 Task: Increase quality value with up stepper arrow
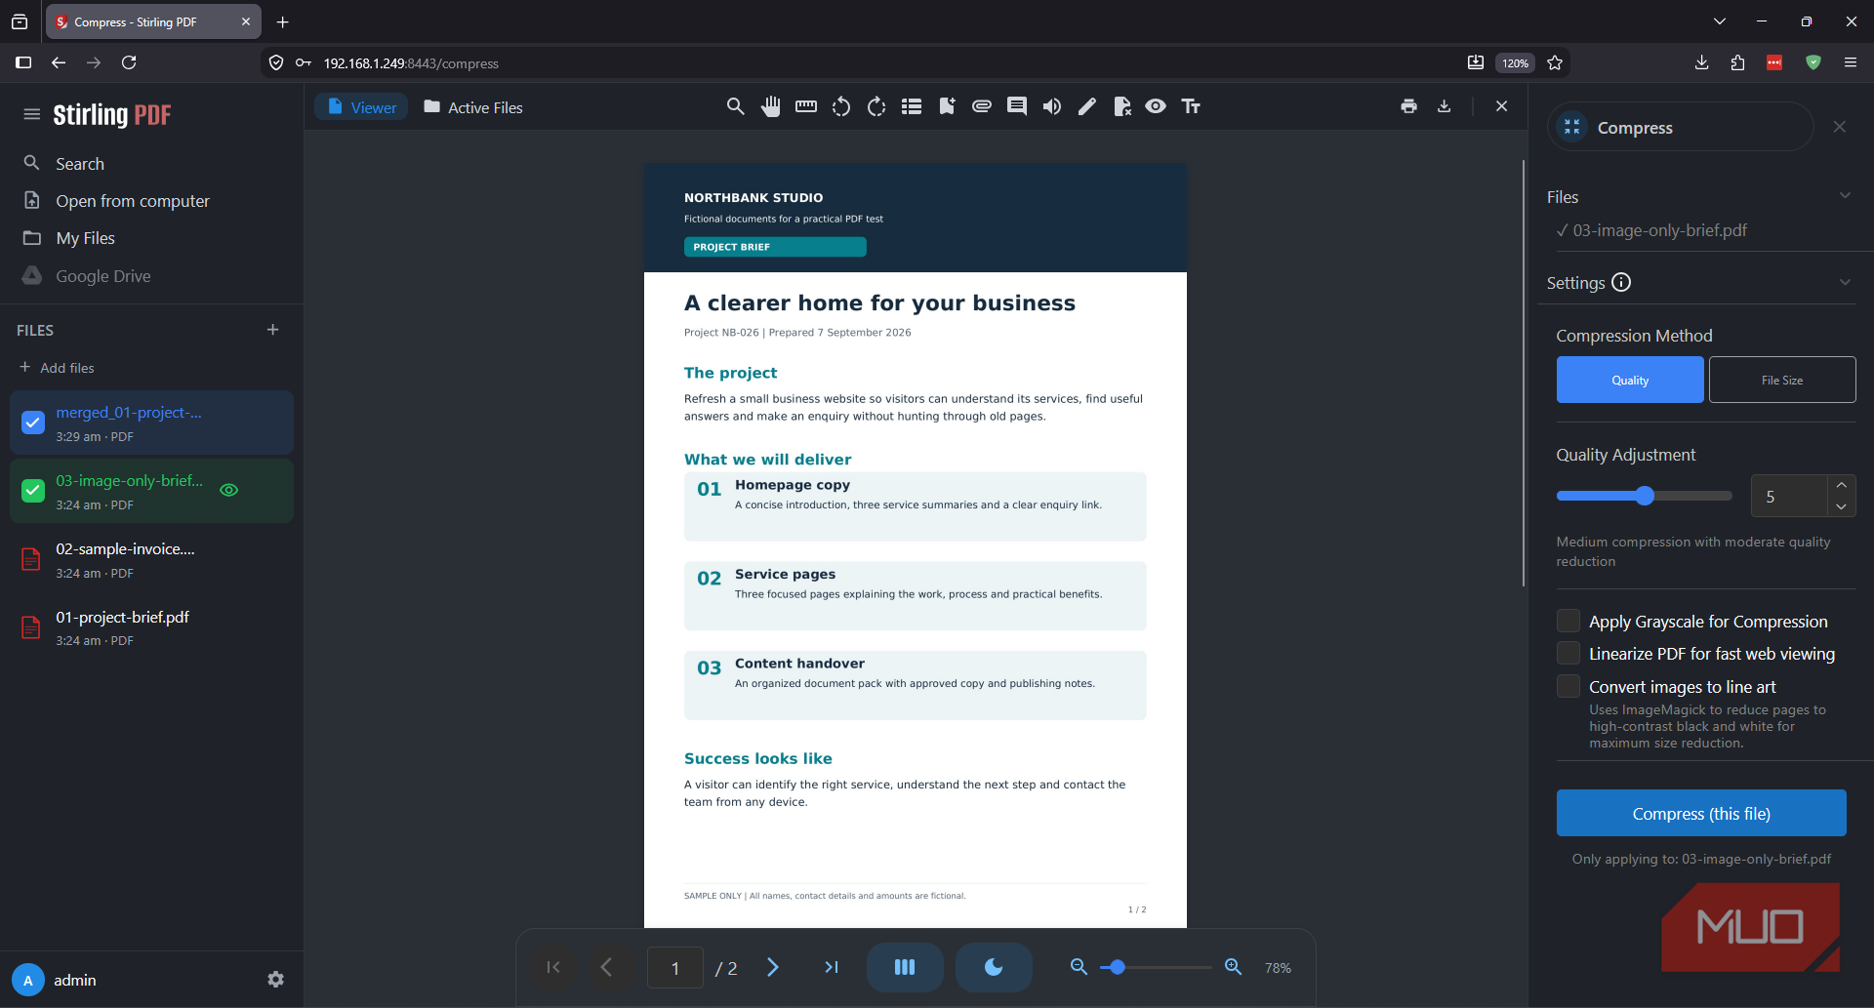pyautogui.click(x=1841, y=485)
